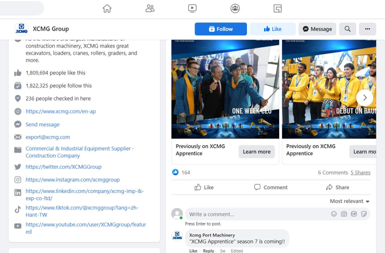The width and height of the screenshot is (385, 253).
Task: Attach a photo with the camera icon
Action: coord(344,214)
